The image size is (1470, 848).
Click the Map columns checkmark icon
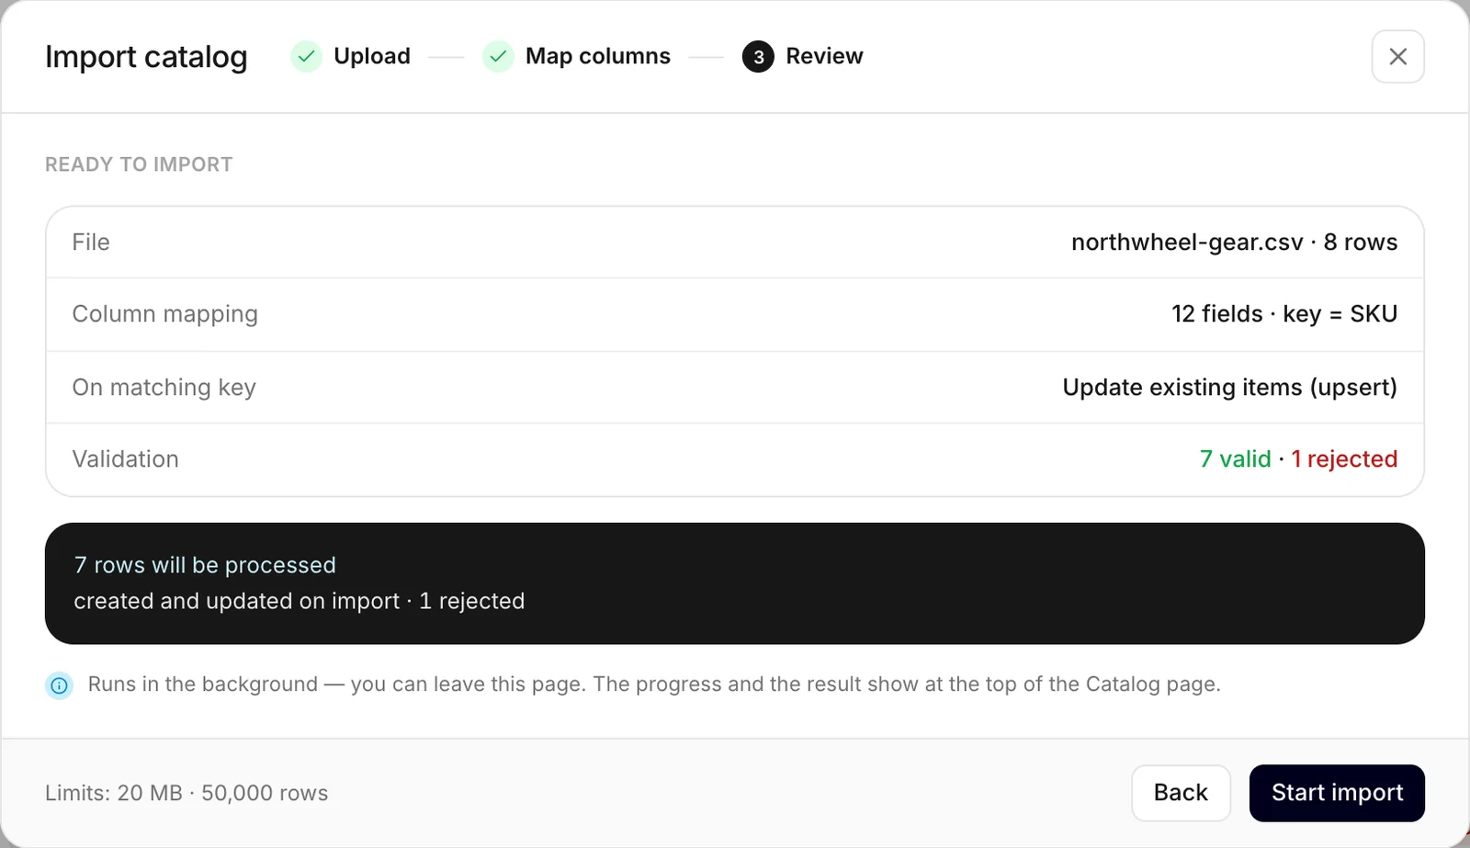(498, 57)
